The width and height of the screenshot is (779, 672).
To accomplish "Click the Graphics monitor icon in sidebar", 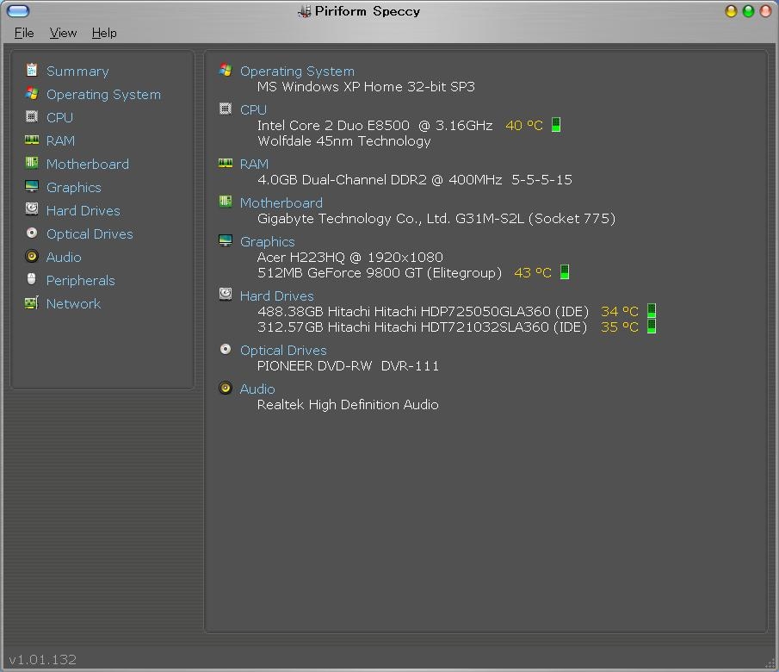I will click(x=32, y=187).
